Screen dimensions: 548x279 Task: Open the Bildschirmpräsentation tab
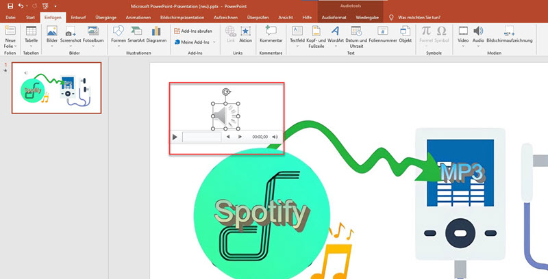(x=182, y=18)
